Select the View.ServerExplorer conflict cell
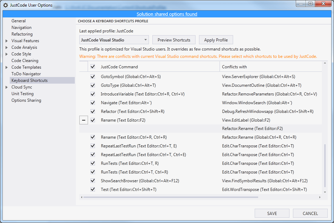This screenshot has height=223, width=334. tap(259, 76)
